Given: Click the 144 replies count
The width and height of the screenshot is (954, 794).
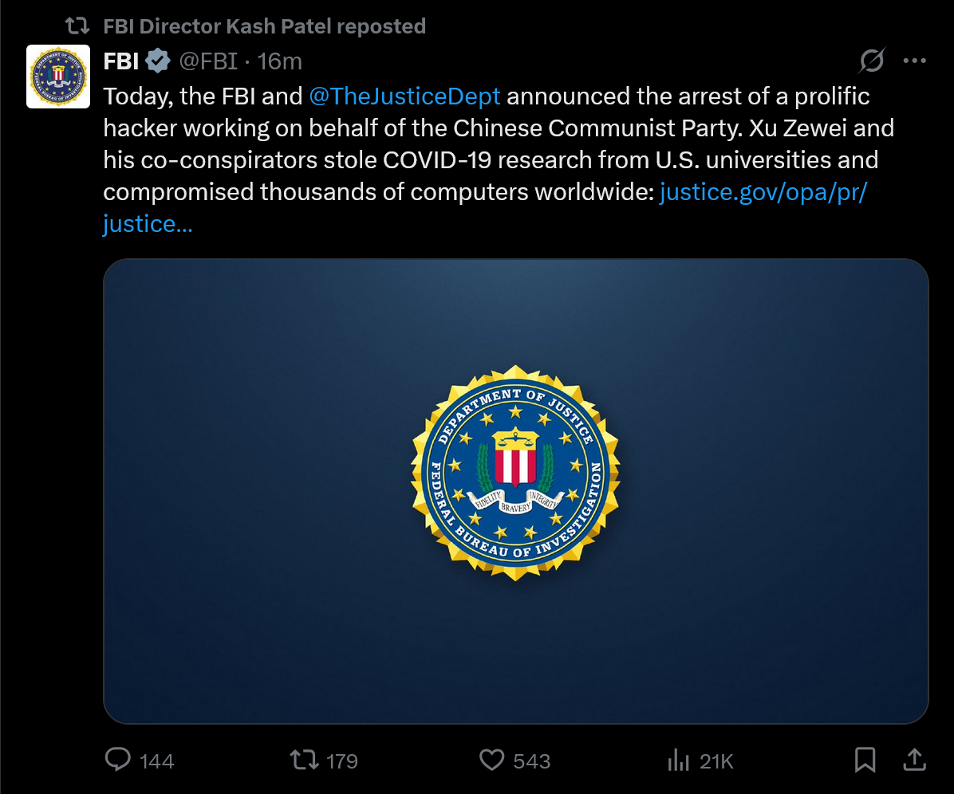Looking at the screenshot, I should click(157, 761).
